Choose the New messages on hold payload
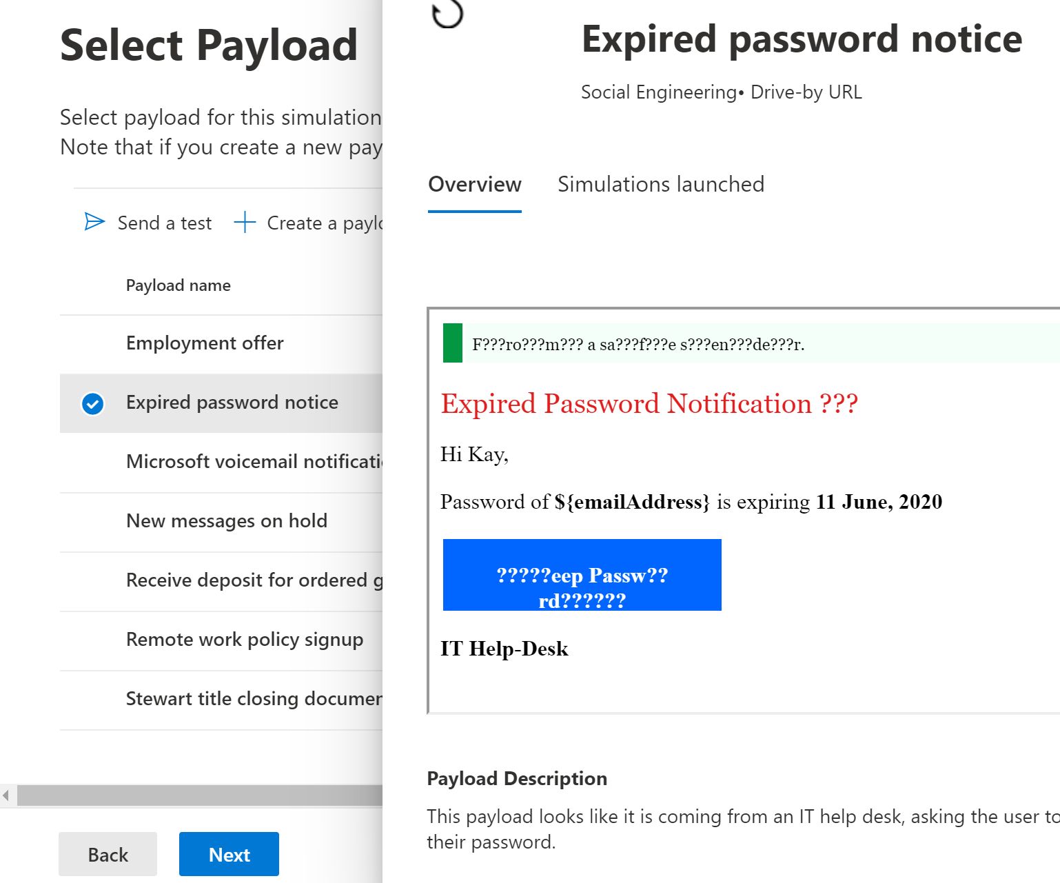1060x883 pixels. pos(226,521)
